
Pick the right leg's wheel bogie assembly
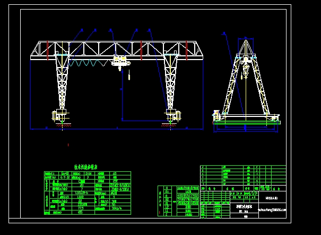(x=173, y=116)
